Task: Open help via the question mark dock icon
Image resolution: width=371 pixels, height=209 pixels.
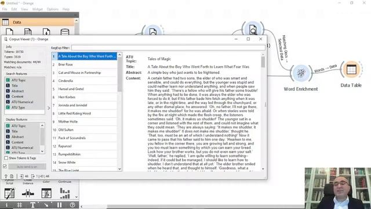Action: click(72, 205)
